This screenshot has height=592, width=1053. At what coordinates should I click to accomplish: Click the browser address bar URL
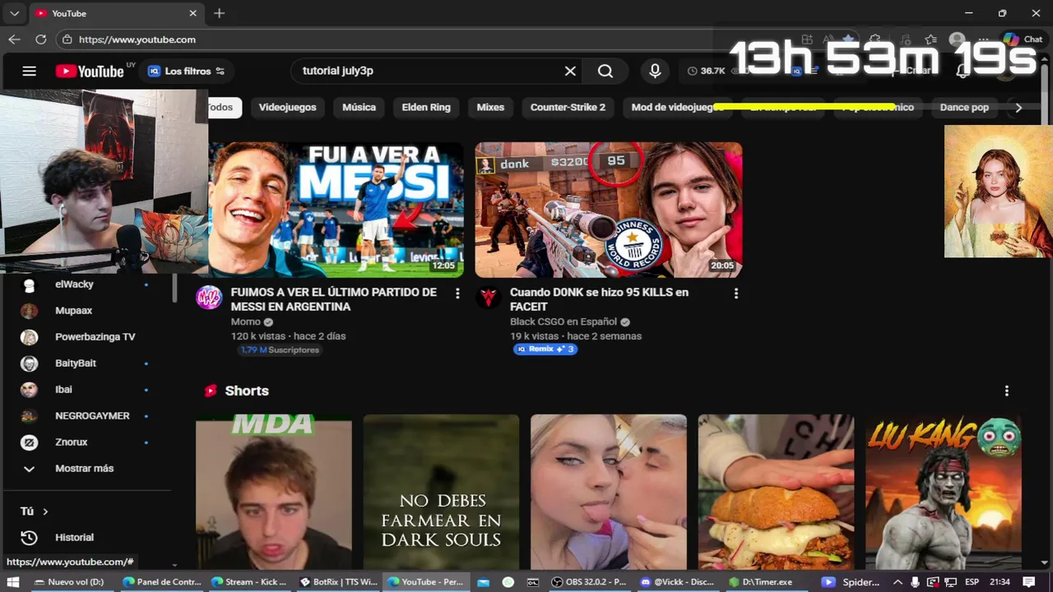(x=137, y=39)
